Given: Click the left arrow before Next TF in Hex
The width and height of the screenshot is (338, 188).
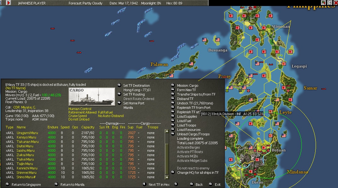Looking at the screenshot, I should tap(145, 184).
